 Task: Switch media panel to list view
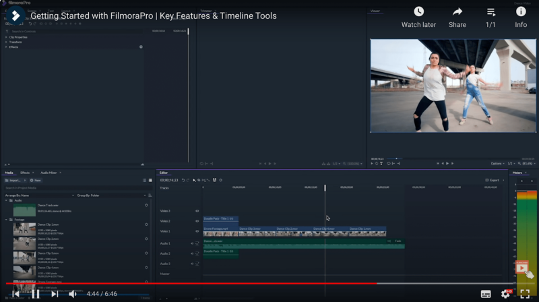pos(144,180)
